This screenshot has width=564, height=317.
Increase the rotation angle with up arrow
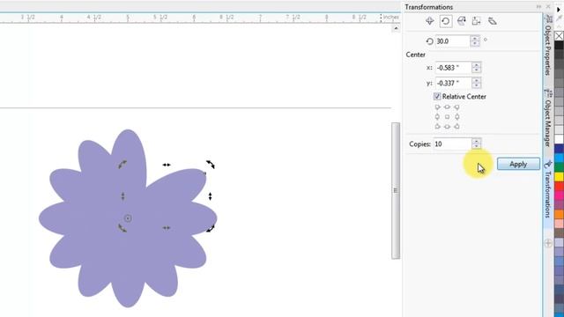[475, 39]
